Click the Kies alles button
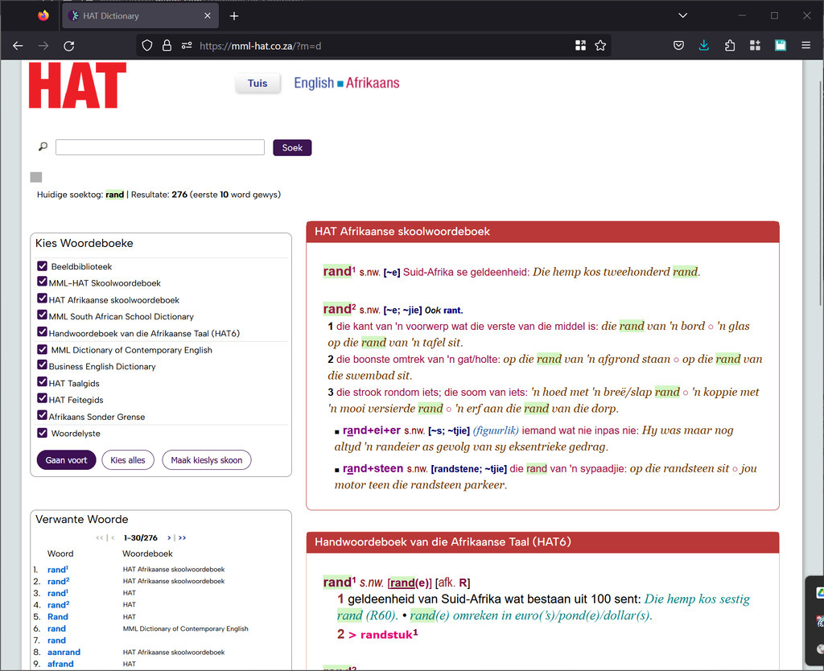824x671 pixels. click(x=128, y=459)
